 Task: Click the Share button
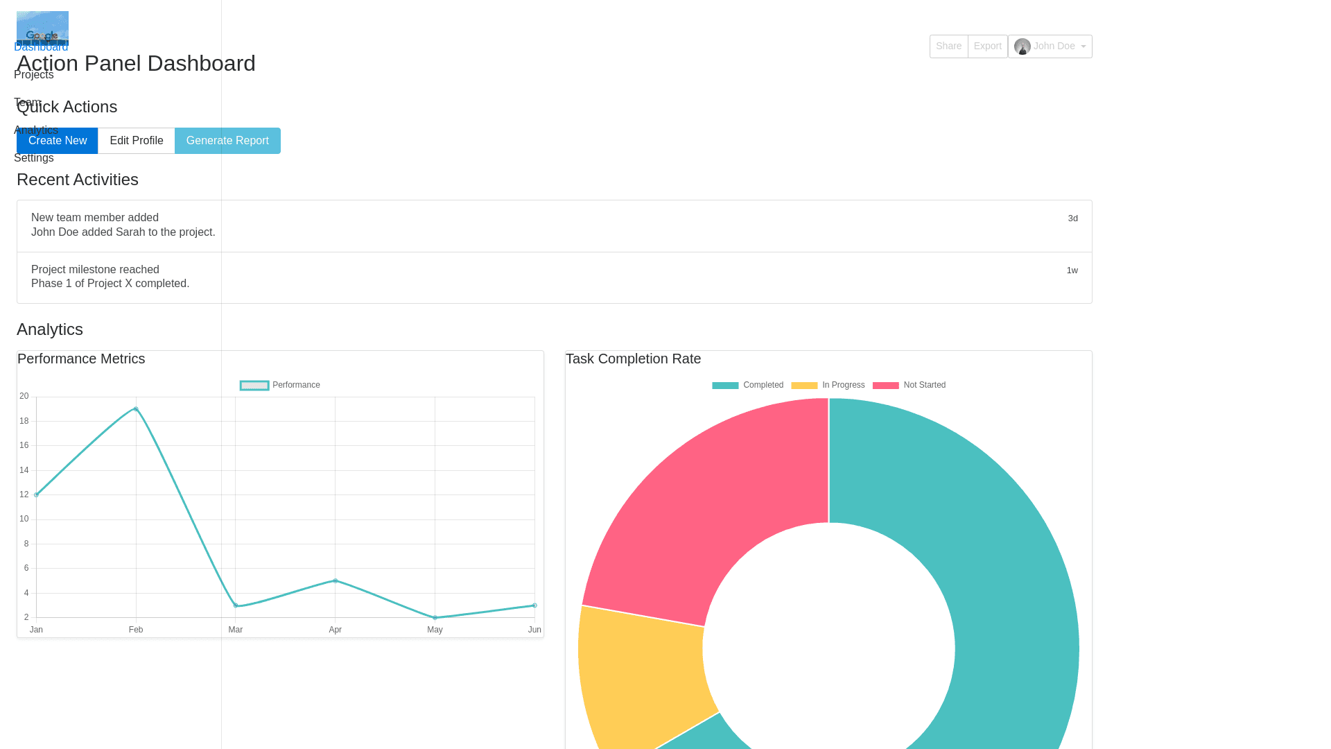tap(948, 46)
